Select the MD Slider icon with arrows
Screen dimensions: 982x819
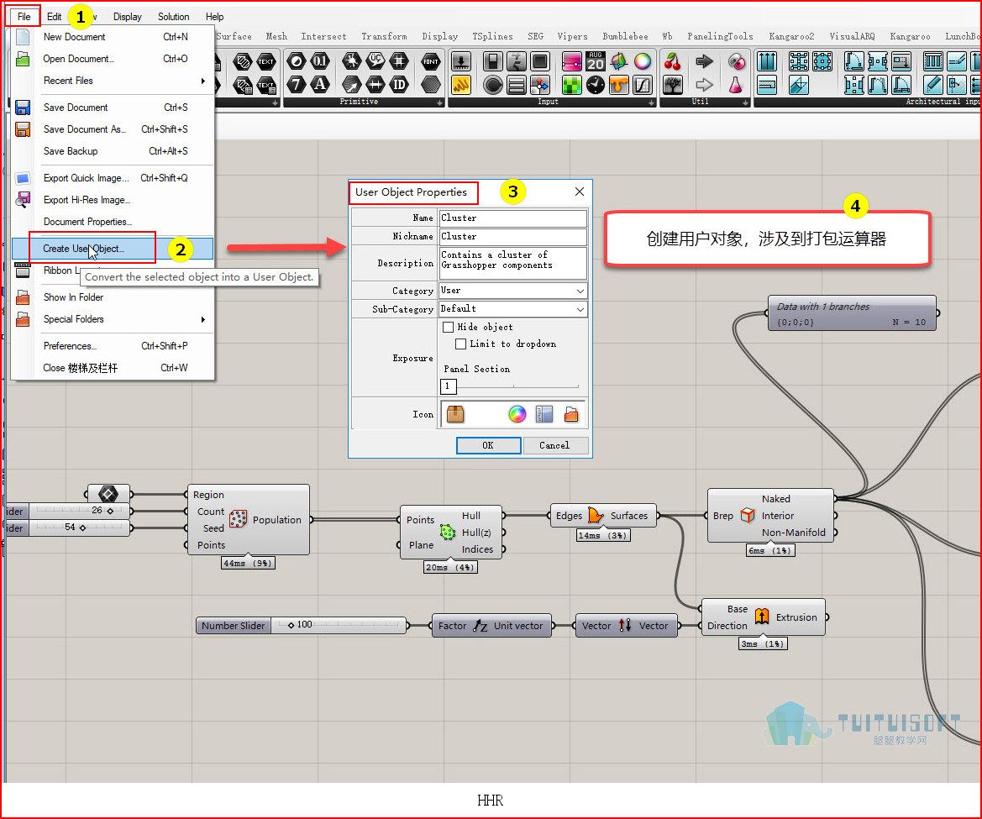pyautogui.click(x=539, y=84)
